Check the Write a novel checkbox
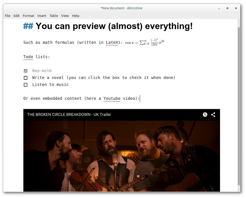The image size is (246, 198). tap(26, 78)
